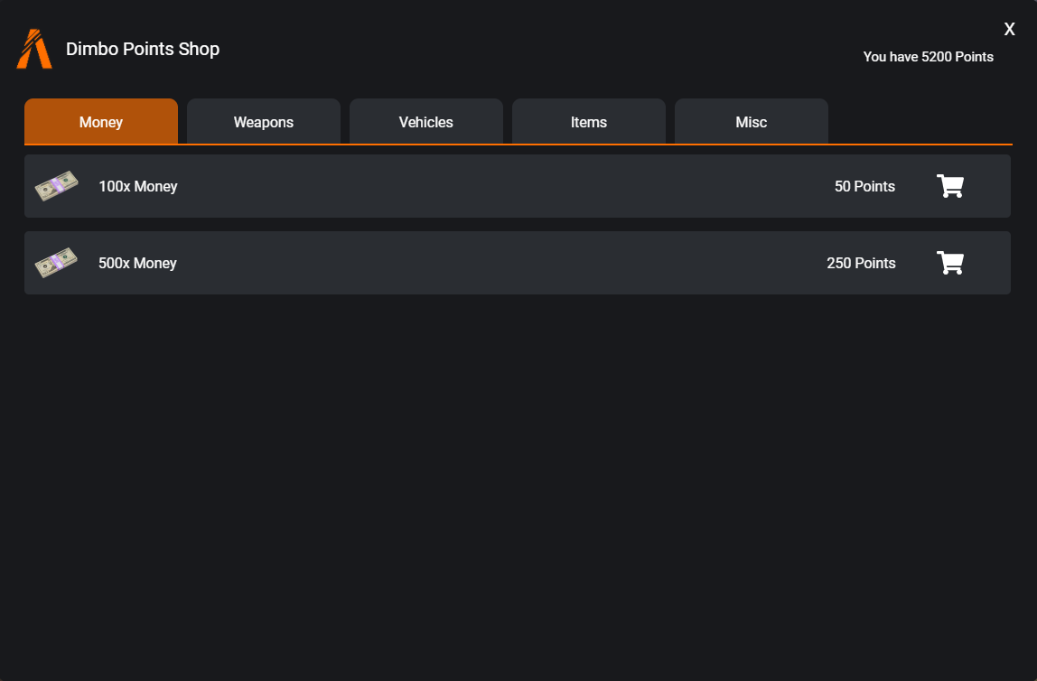The image size is (1037, 681).
Task: Show the Misc tab
Action: pos(752,121)
